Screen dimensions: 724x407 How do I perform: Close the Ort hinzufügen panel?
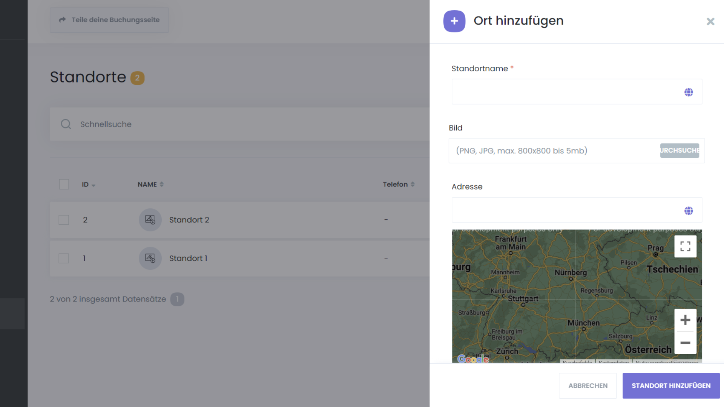[x=710, y=21]
